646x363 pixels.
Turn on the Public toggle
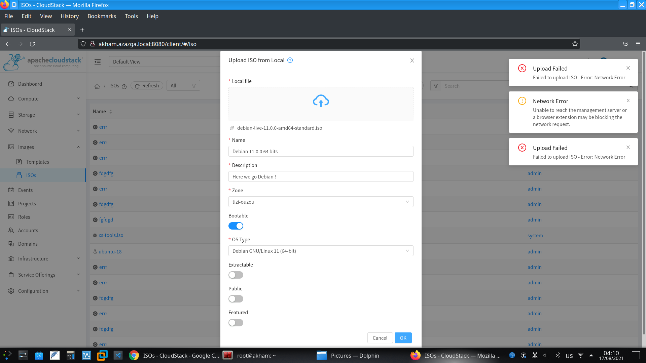pos(236,298)
